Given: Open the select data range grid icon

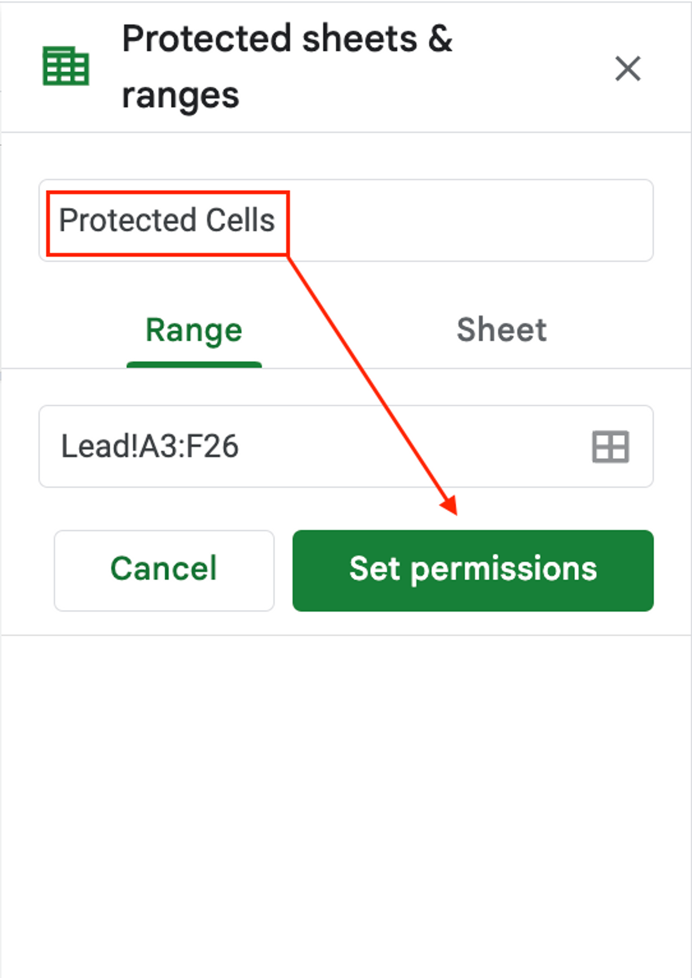Looking at the screenshot, I should click(610, 446).
